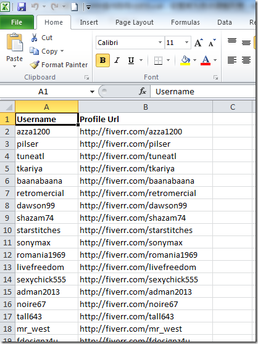Expand the font name dropdown arrow
Image resolution: width=258 pixels, height=344 pixels.
160,43
